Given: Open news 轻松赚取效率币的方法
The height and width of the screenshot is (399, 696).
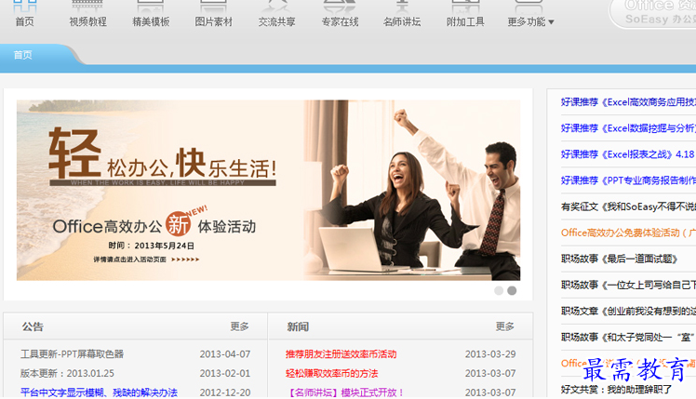Looking at the screenshot, I should point(331,373).
